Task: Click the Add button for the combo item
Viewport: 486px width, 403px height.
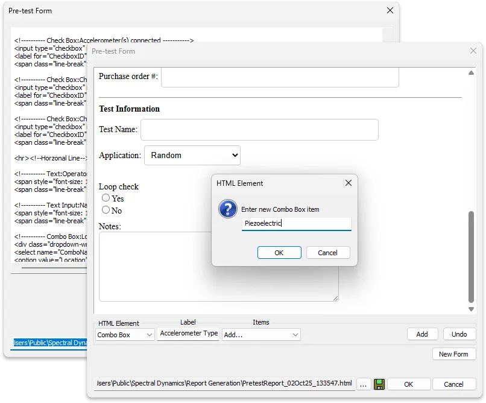Action: coord(422,334)
